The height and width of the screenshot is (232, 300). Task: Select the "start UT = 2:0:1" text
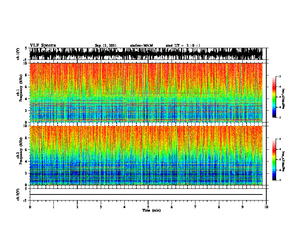coord(183,45)
